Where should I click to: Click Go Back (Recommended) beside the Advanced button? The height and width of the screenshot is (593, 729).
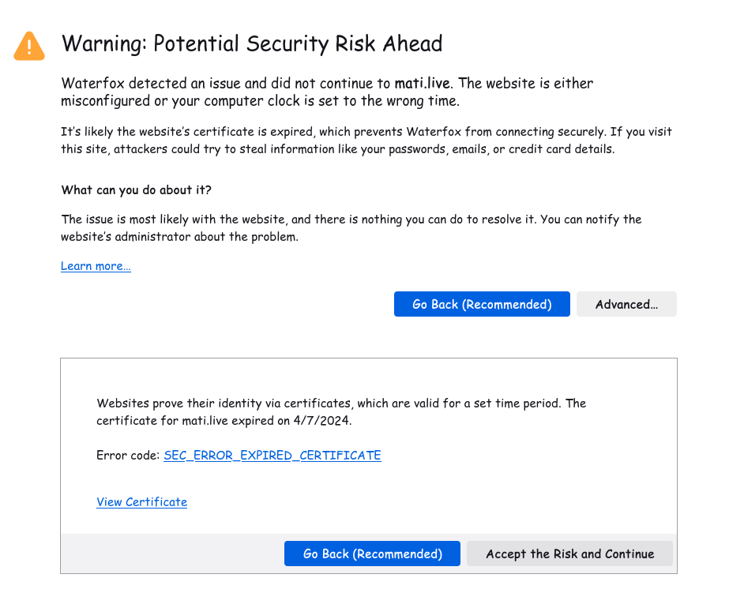pos(482,304)
